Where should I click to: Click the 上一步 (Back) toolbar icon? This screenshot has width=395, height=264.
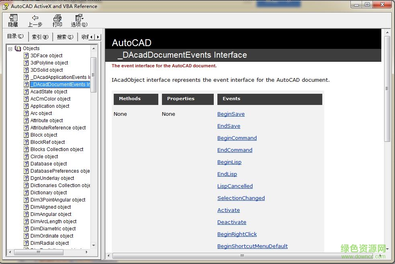tap(35, 20)
